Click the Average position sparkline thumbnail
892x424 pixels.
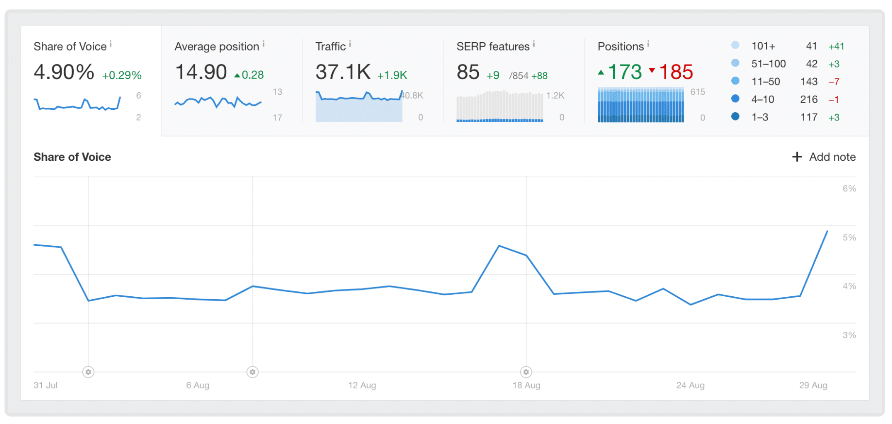click(218, 102)
